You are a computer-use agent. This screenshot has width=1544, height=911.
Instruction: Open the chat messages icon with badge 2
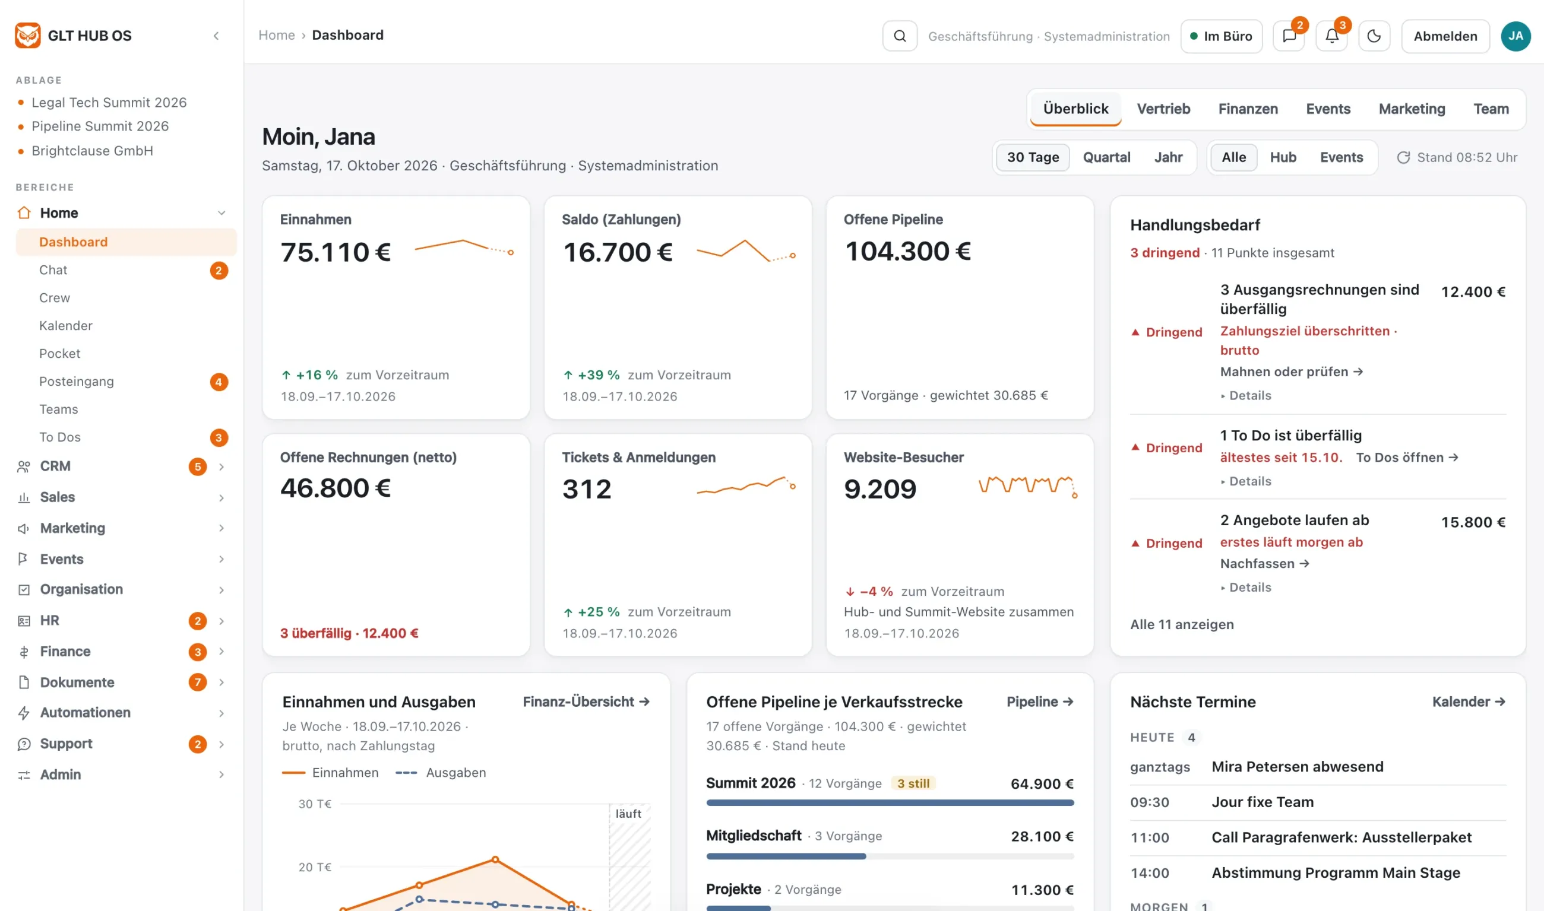pos(1289,36)
